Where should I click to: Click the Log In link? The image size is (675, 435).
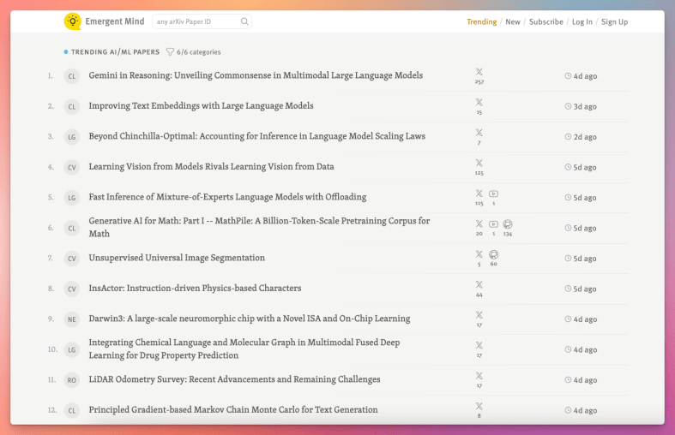582,22
